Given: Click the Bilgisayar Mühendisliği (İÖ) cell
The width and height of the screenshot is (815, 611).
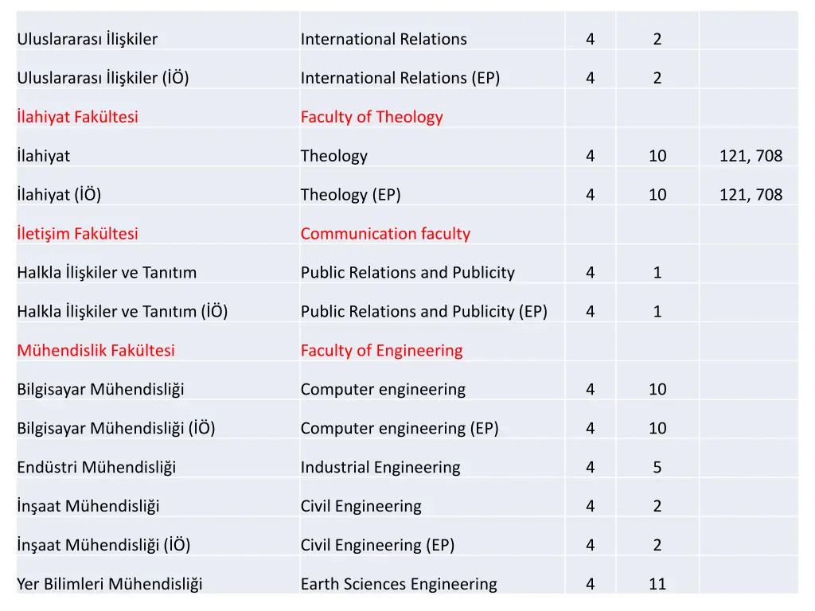Looking at the screenshot, I should pyautogui.click(x=116, y=429).
